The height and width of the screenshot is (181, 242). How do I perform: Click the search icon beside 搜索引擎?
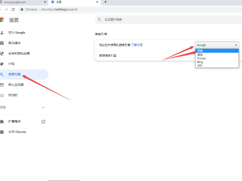click(x=2, y=74)
